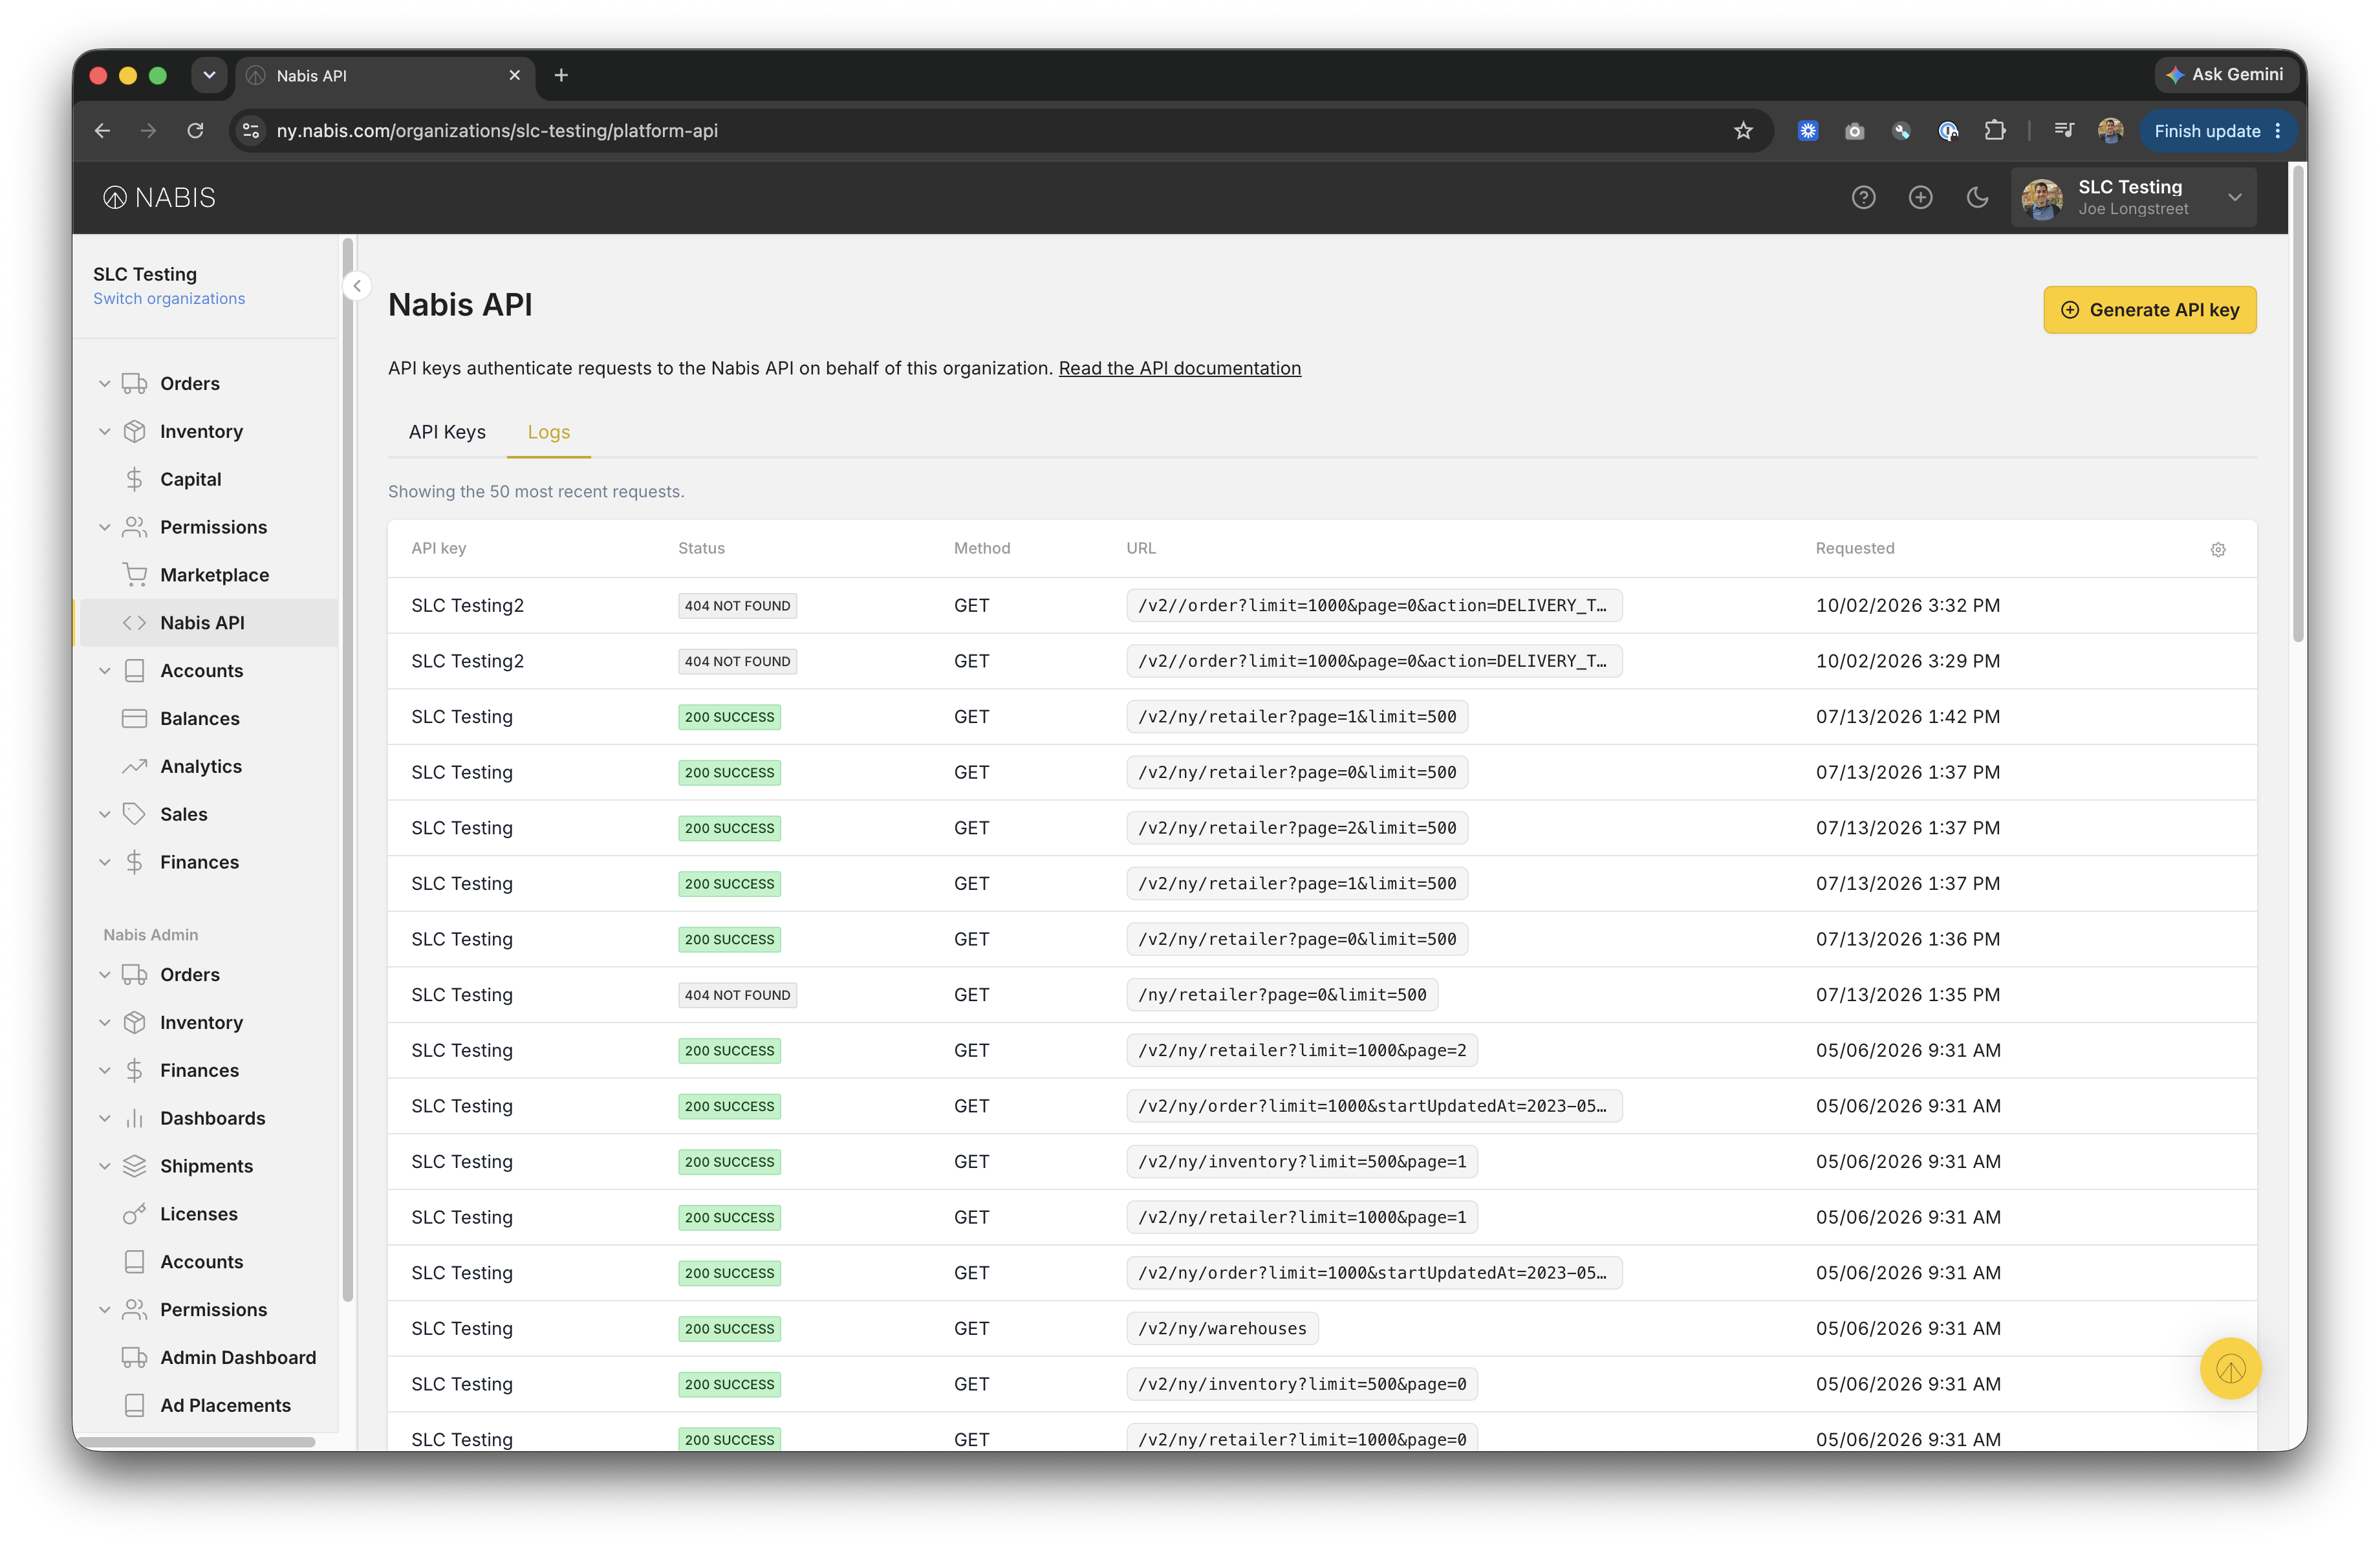Open the Chrome profile avatar
This screenshot has width=2380, height=1547.
click(x=2111, y=131)
